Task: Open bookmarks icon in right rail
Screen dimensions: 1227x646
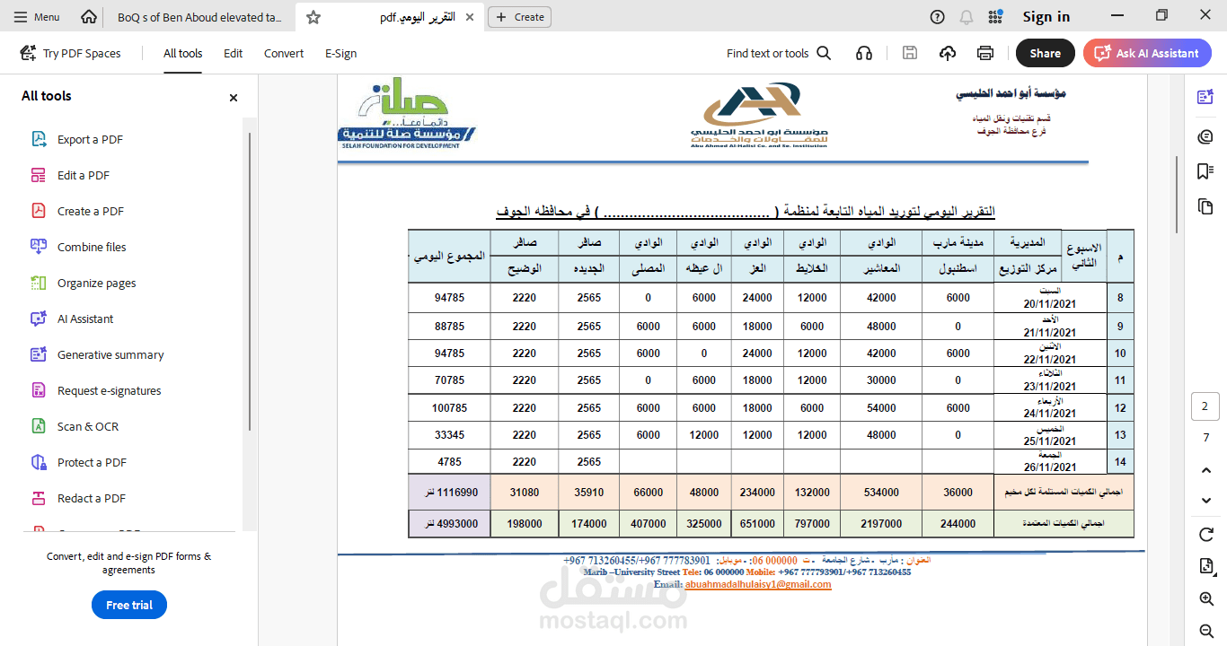Action: [x=1205, y=171]
